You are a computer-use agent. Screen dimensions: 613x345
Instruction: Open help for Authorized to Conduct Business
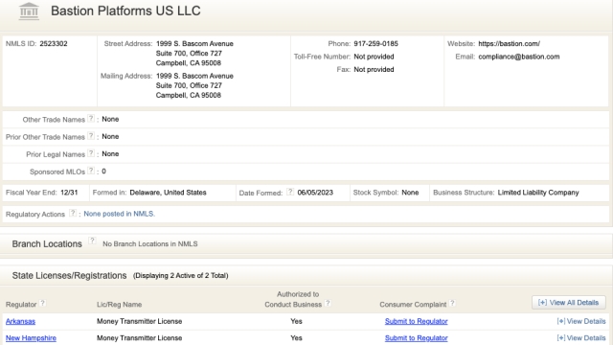point(328,303)
